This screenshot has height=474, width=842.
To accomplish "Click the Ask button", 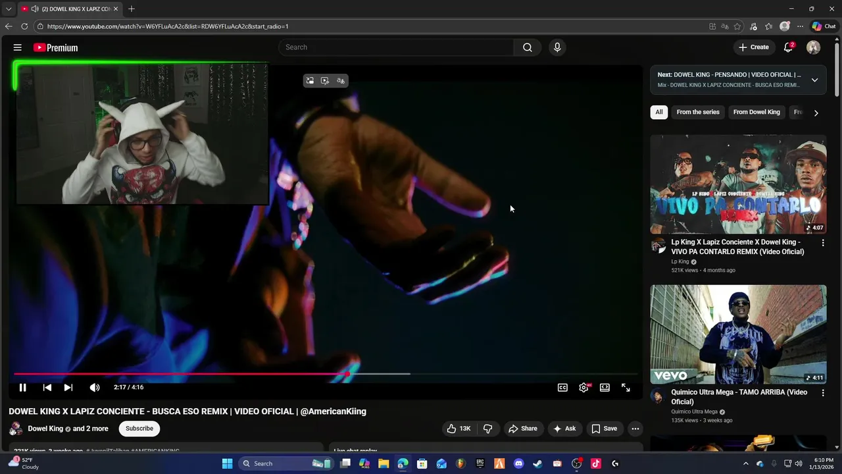I will [564, 429].
